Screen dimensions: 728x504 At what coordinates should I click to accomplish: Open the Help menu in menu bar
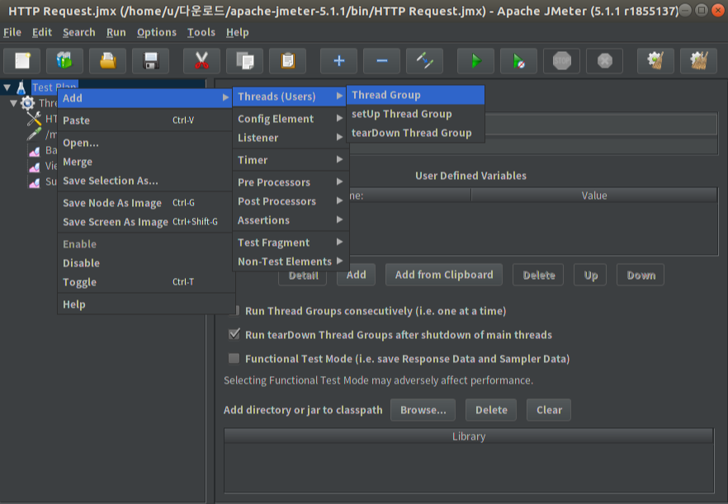pos(237,32)
